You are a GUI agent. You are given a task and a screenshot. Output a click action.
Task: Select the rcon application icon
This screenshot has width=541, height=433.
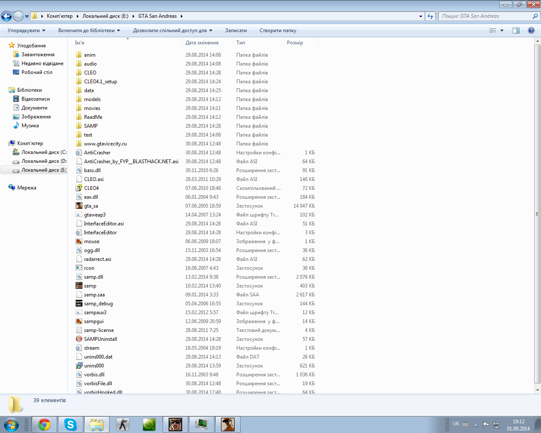pos(79,268)
